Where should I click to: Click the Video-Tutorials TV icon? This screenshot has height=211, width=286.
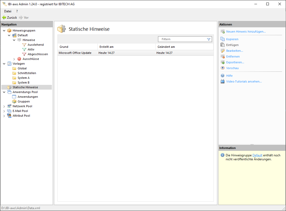click(x=223, y=81)
